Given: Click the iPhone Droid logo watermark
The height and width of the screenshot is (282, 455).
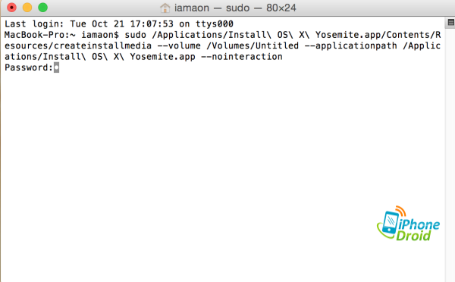Looking at the screenshot, I should click(408, 224).
